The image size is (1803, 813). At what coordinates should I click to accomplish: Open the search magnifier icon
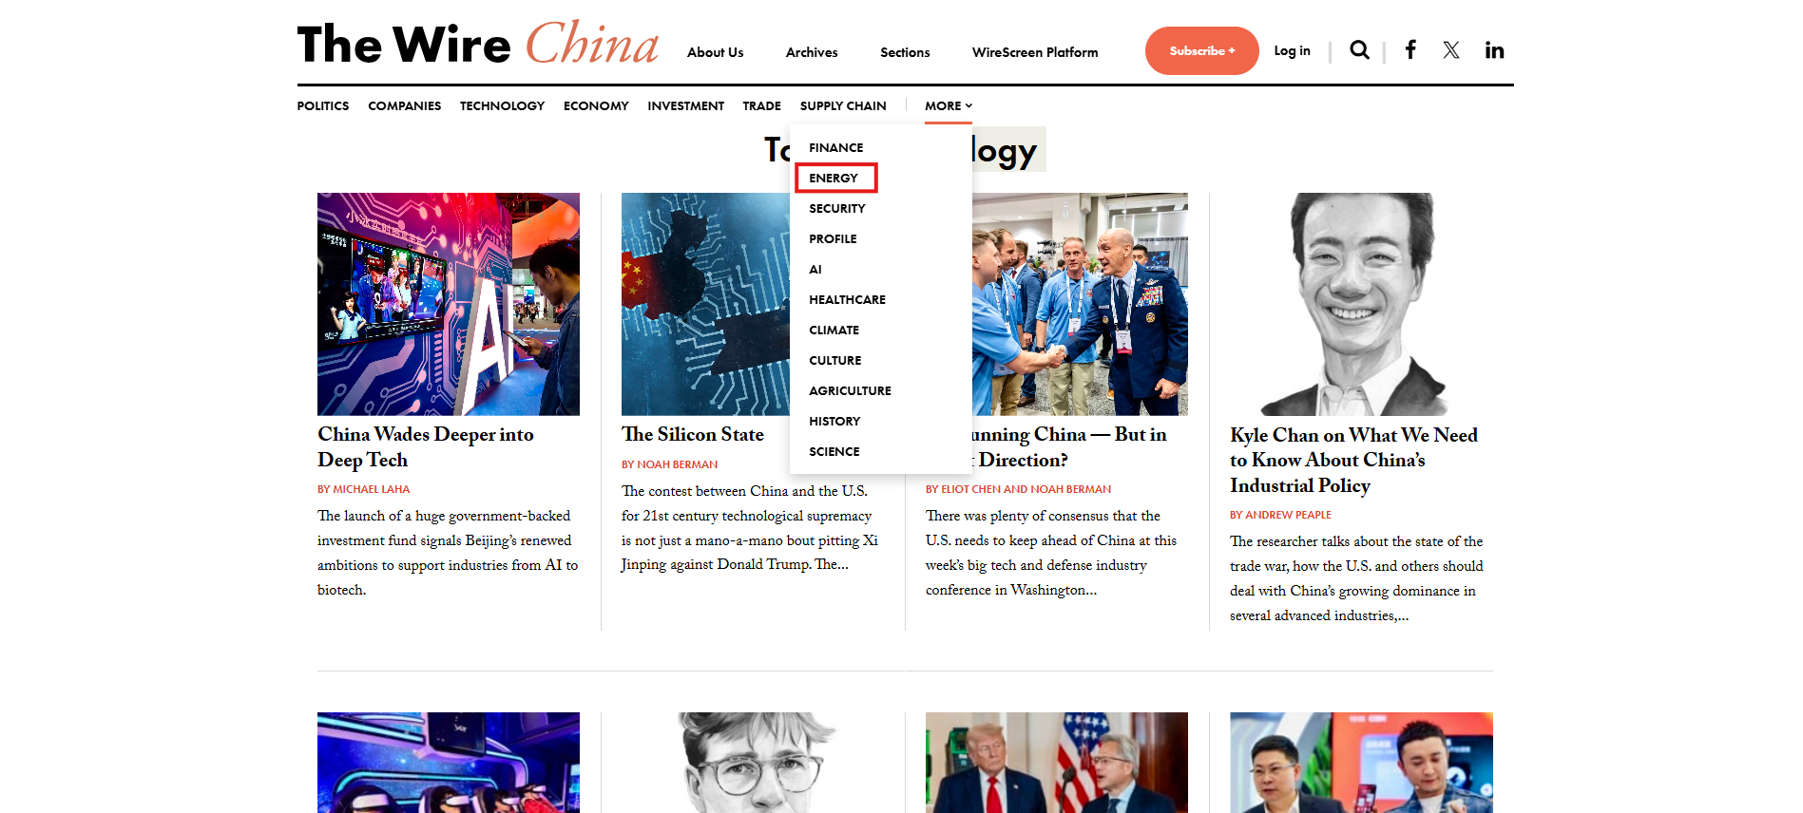1359,50
